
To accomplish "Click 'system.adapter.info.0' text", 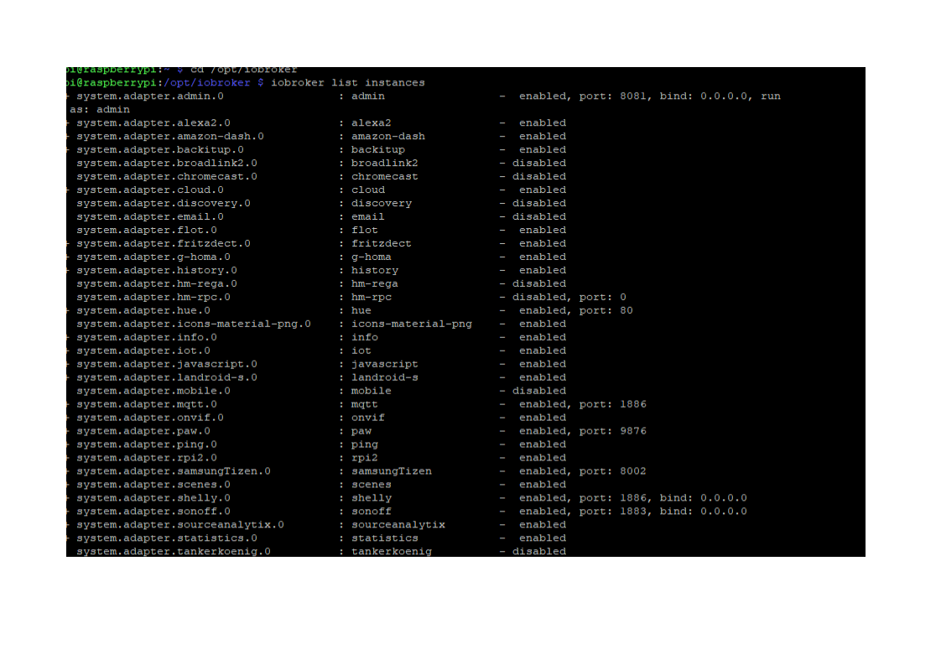I will click(x=147, y=337).
